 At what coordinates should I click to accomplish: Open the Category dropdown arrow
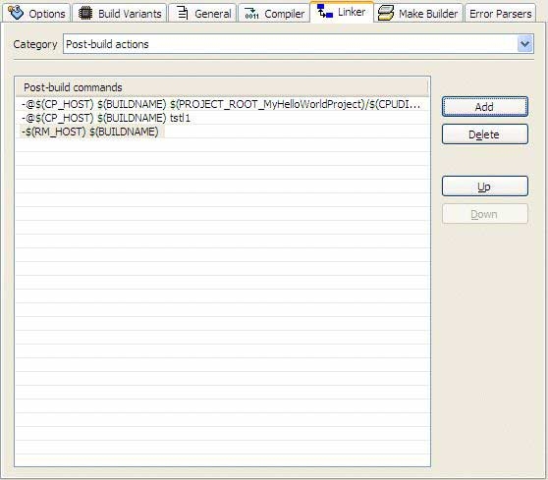click(525, 44)
